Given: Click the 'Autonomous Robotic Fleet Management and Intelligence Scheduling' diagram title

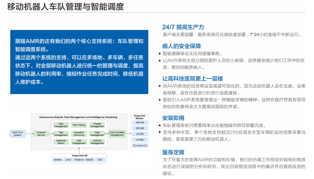Looking at the screenshot, I should 78,117.
